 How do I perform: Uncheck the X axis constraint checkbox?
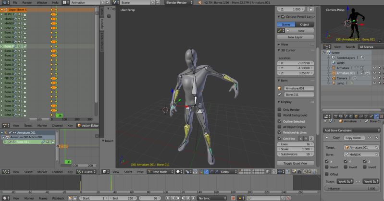327,161
